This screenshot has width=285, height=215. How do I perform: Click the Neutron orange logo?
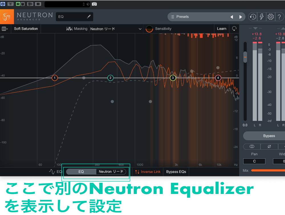click(x=7, y=17)
